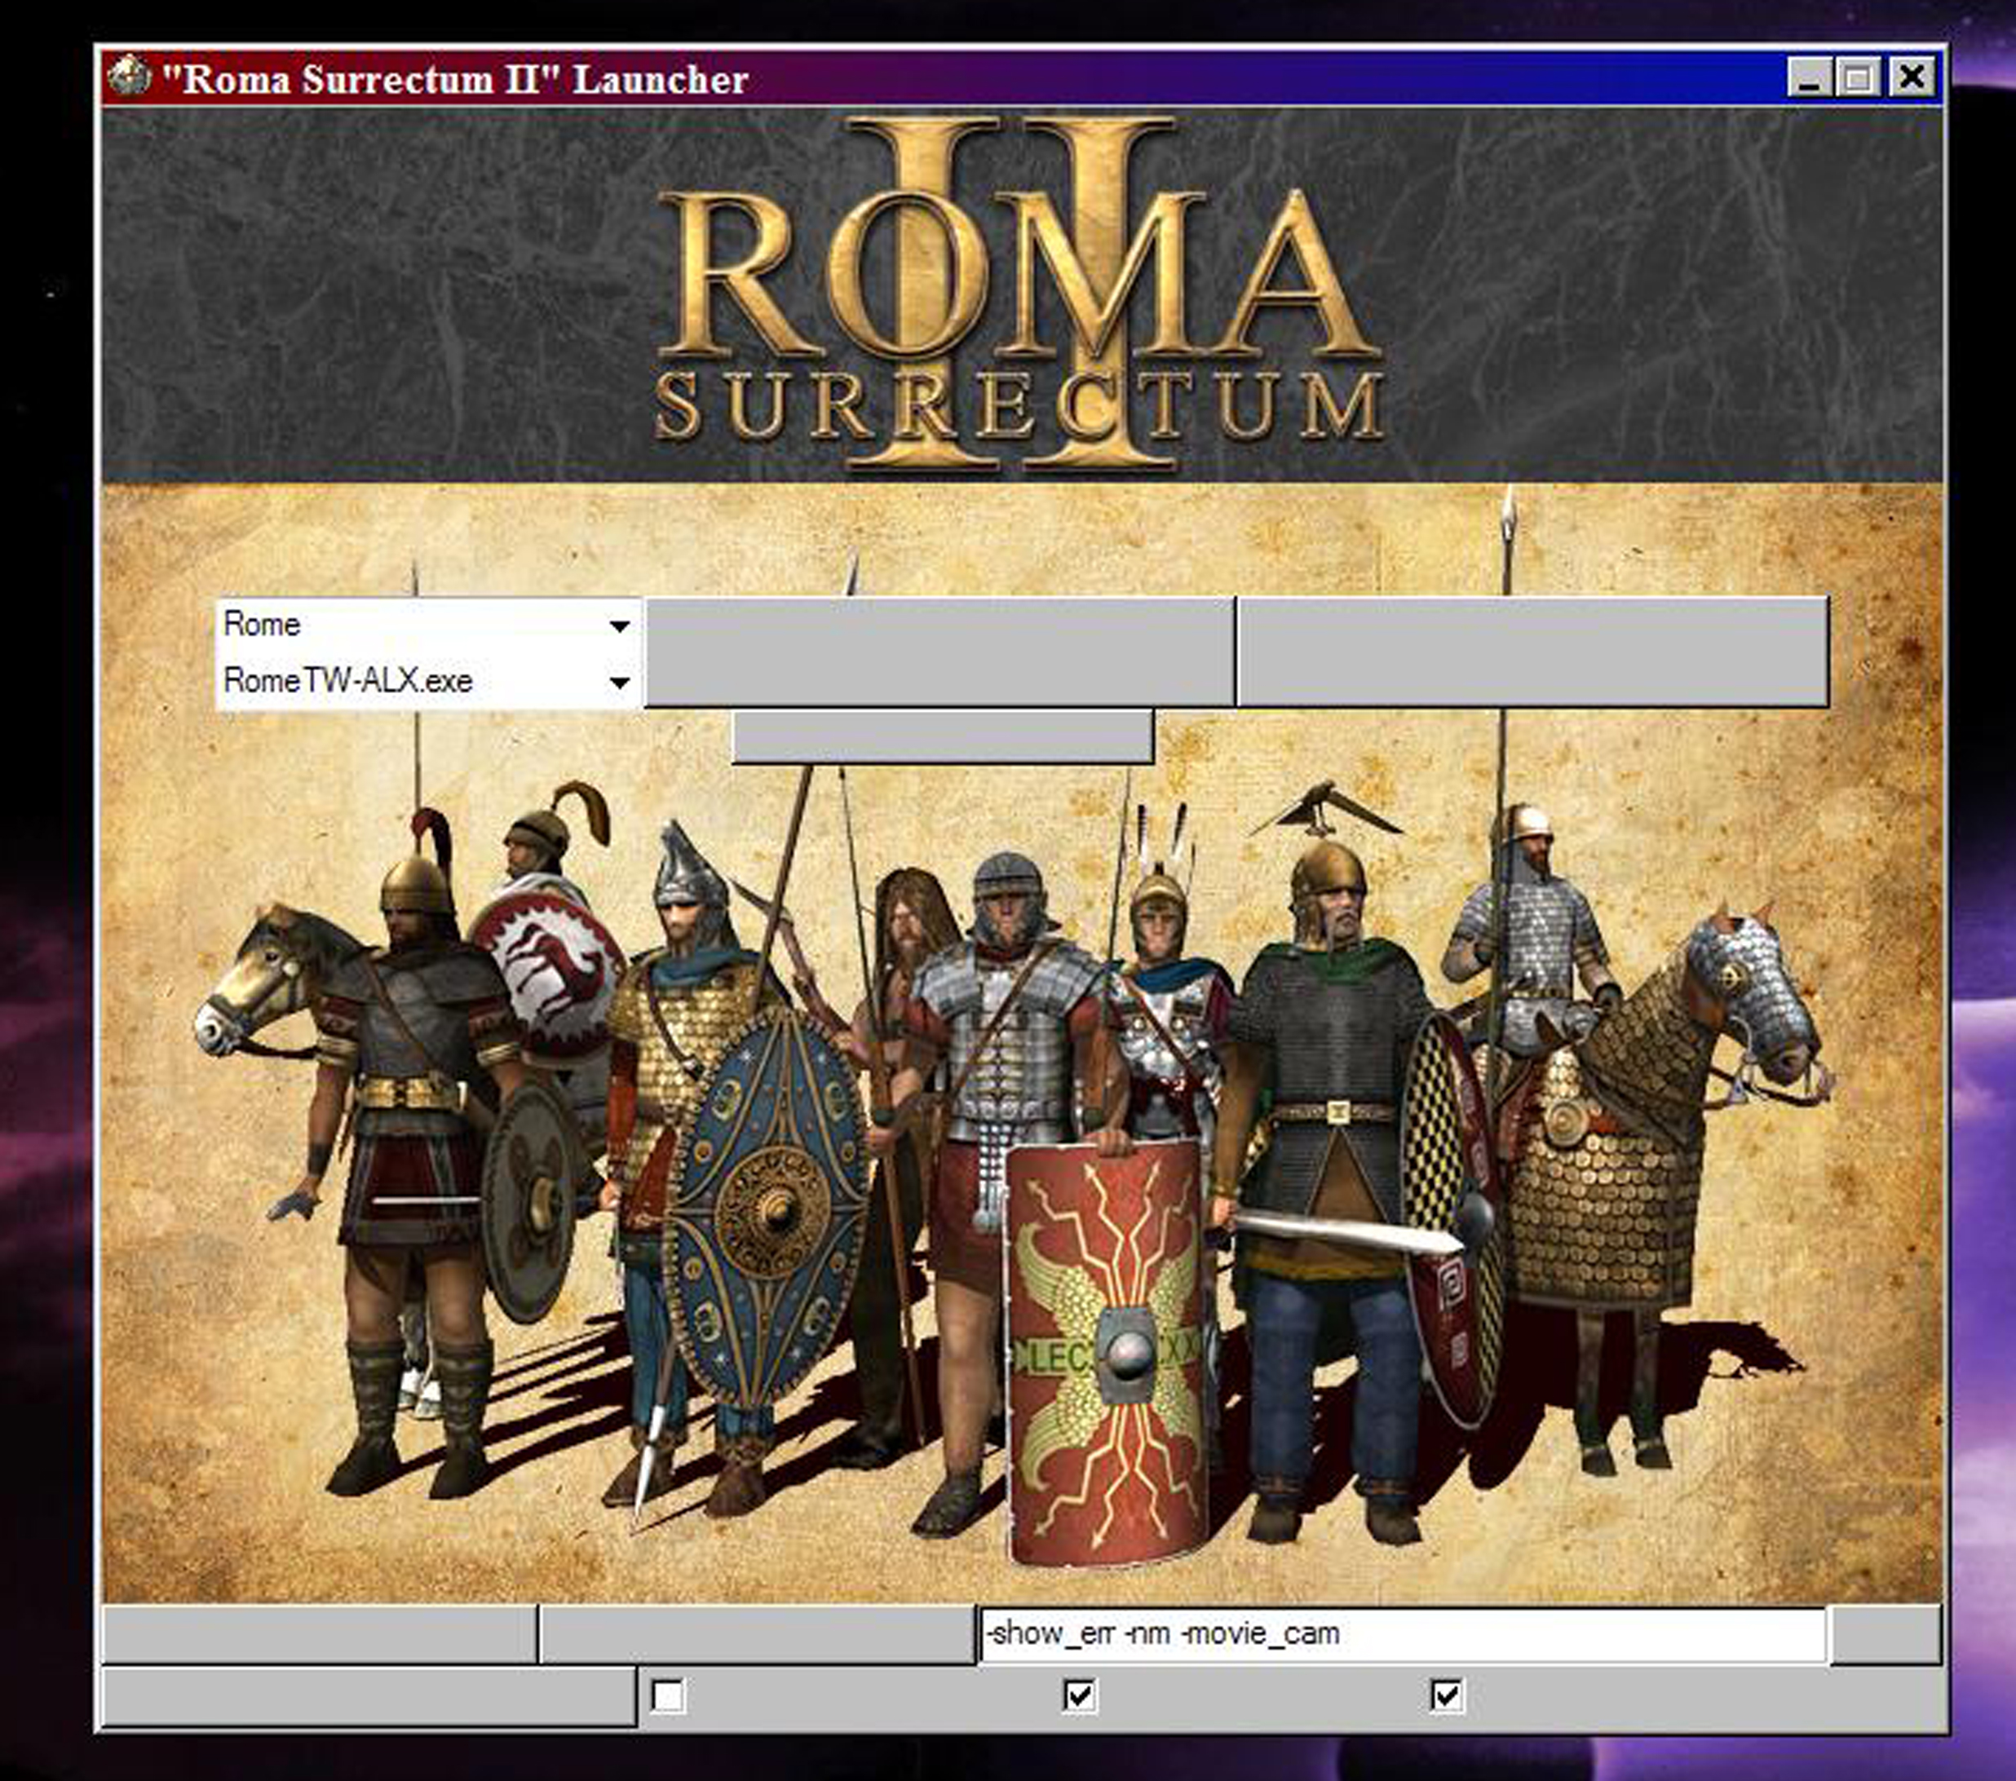The width and height of the screenshot is (2016, 1781).
Task: Click the narrow blank button beneath the large buttons
Action: [x=943, y=736]
